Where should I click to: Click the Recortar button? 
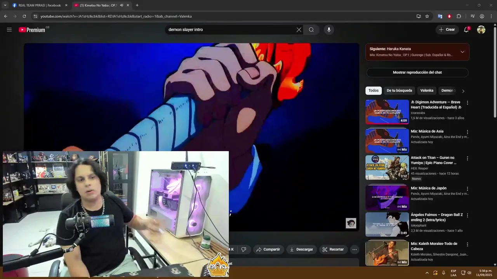coord(333,250)
